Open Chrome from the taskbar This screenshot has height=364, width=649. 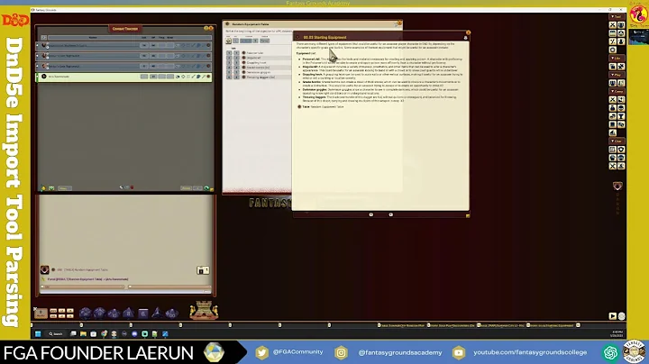104,333
